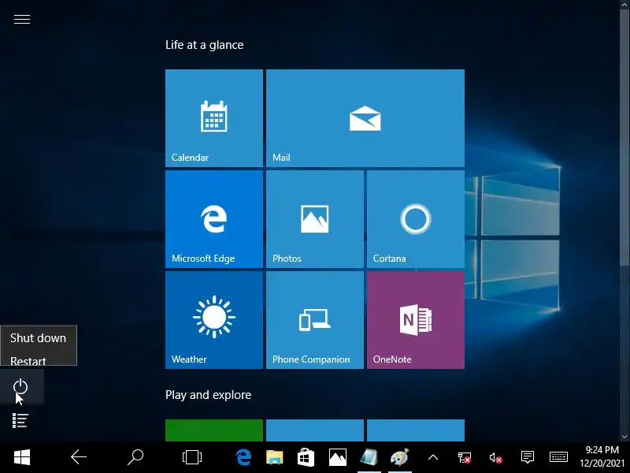
Task: Open the Action Center notifications icon
Action: click(527, 457)
